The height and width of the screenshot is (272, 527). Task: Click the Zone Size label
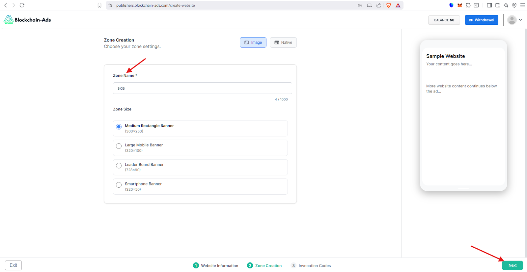click(122, 109)
